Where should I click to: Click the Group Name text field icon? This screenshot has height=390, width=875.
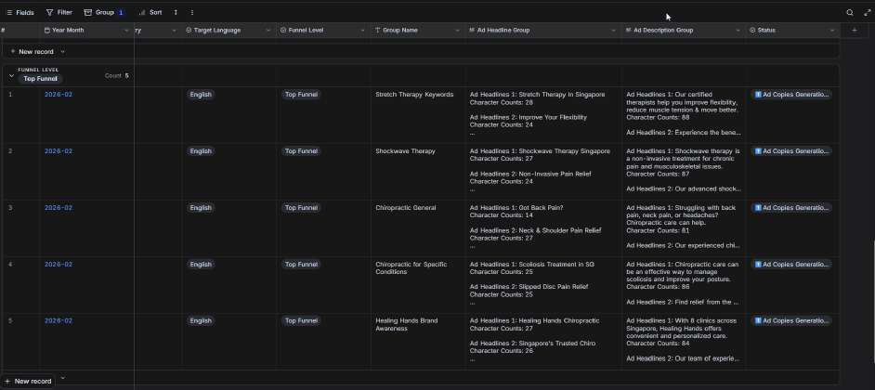pos(378,30)
